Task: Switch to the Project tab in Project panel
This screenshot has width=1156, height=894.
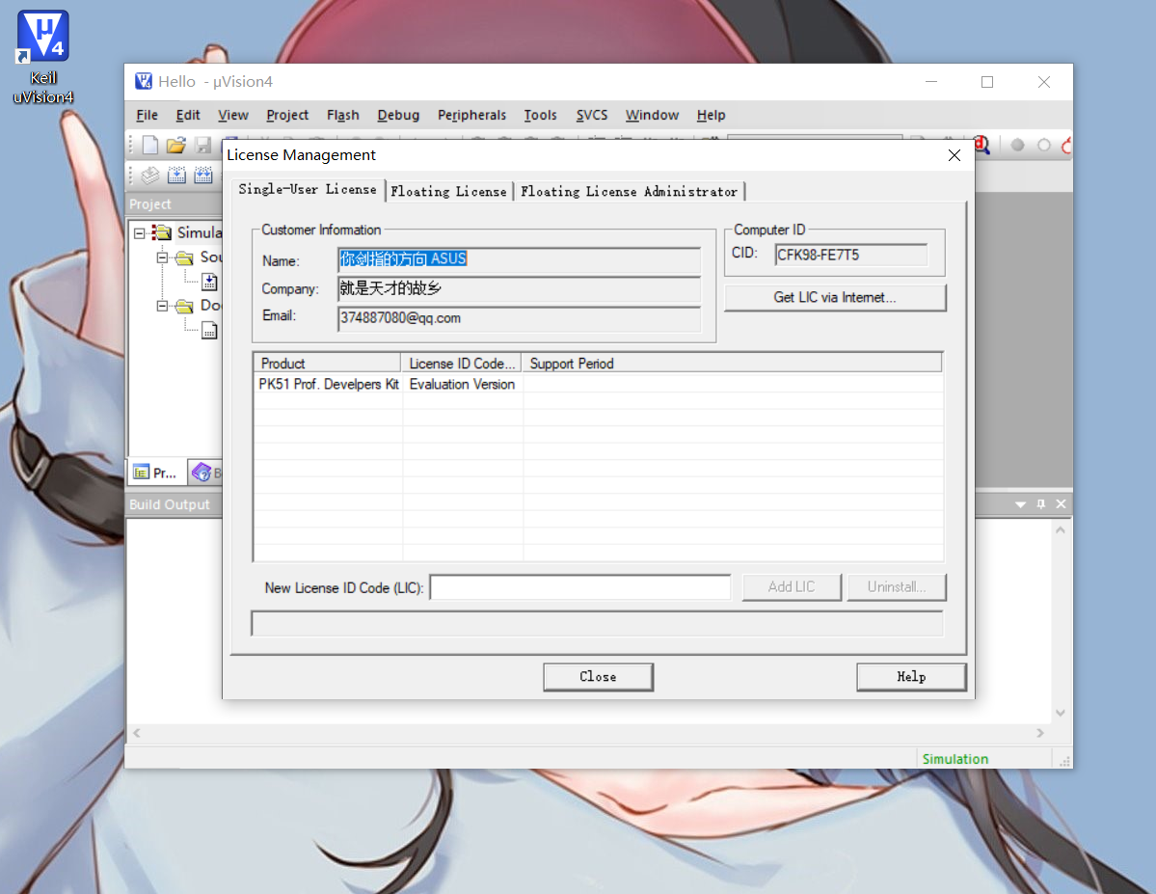Action: coord(157,473)
